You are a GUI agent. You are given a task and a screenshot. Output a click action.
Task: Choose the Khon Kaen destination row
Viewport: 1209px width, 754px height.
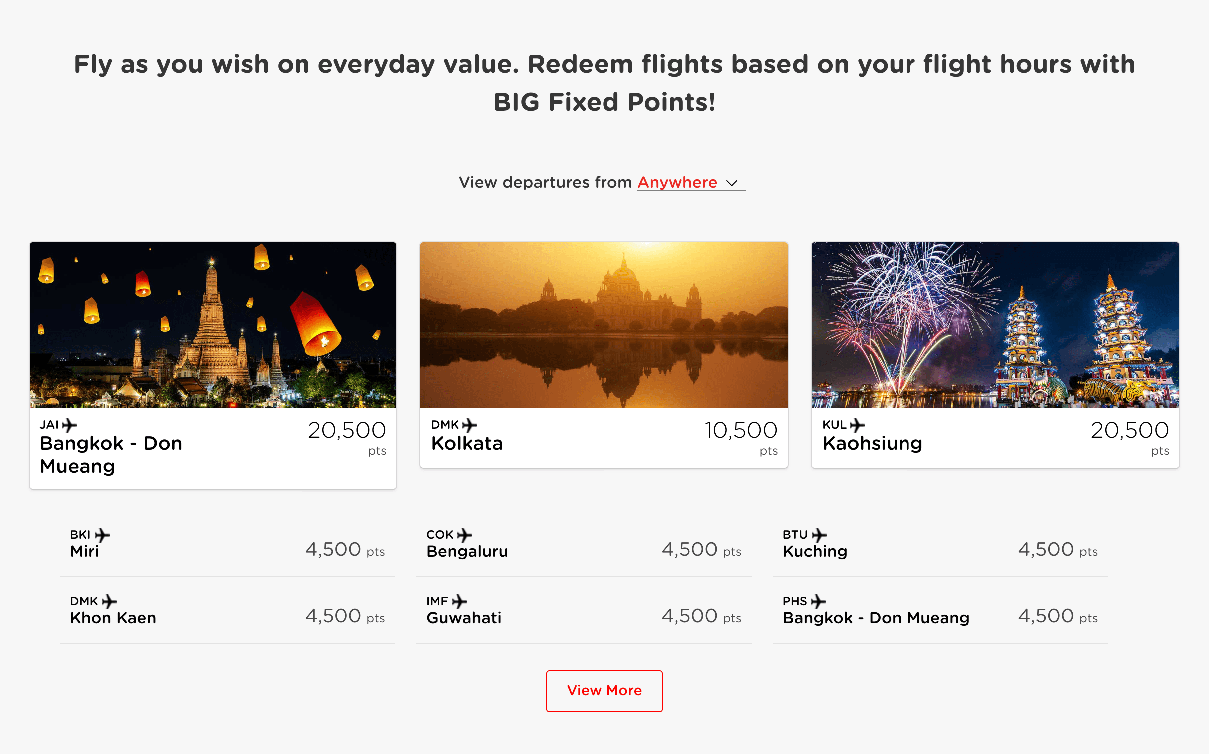tap(228, 611)
